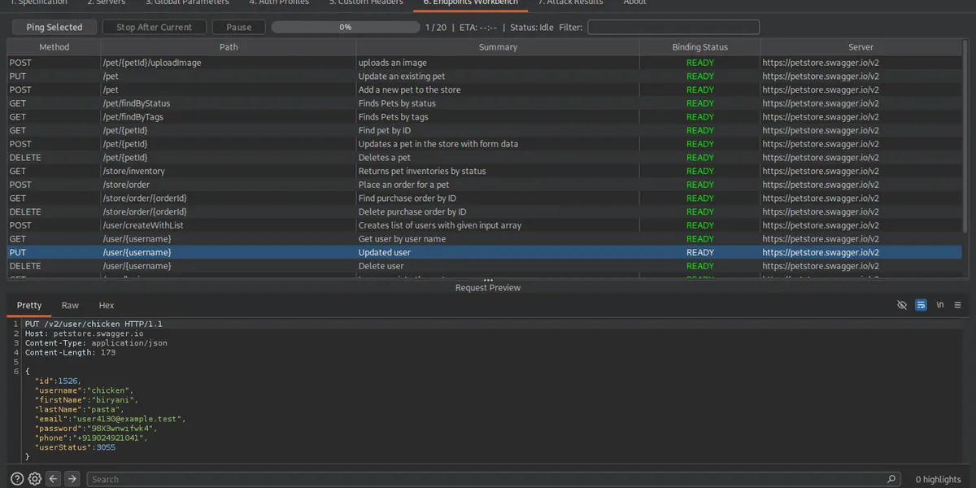This screenshot has height=488, width=976.
Task: Select the 'Deletes a pet' row
Action: tap(485, 158)
